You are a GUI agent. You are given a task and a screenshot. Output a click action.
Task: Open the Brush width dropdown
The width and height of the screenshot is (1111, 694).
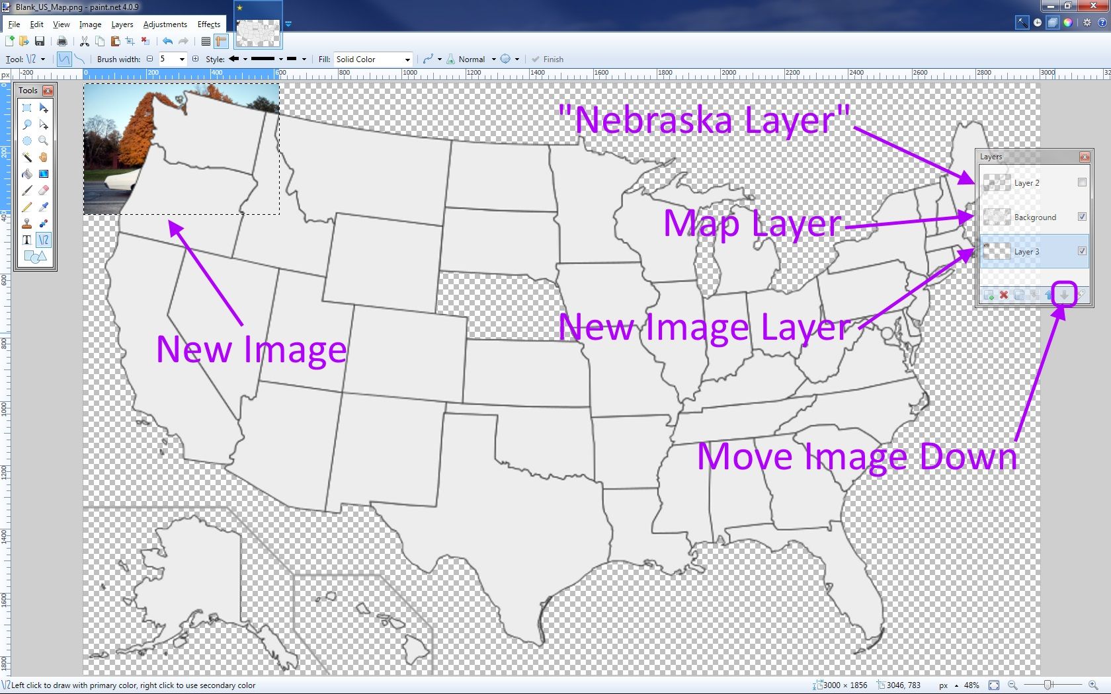183,59
